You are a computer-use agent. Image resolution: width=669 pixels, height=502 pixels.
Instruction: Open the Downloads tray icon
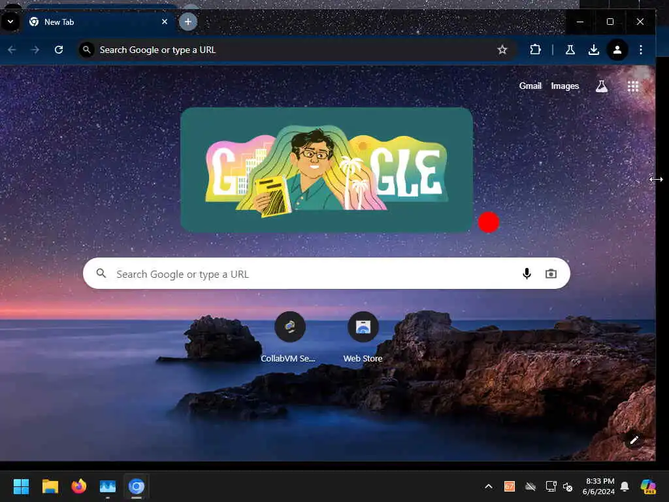(593, 50)
